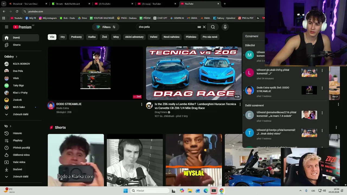Open Kluci z Prahy channel
Screen dimensions: 347x195
click(x=21, y=93)
